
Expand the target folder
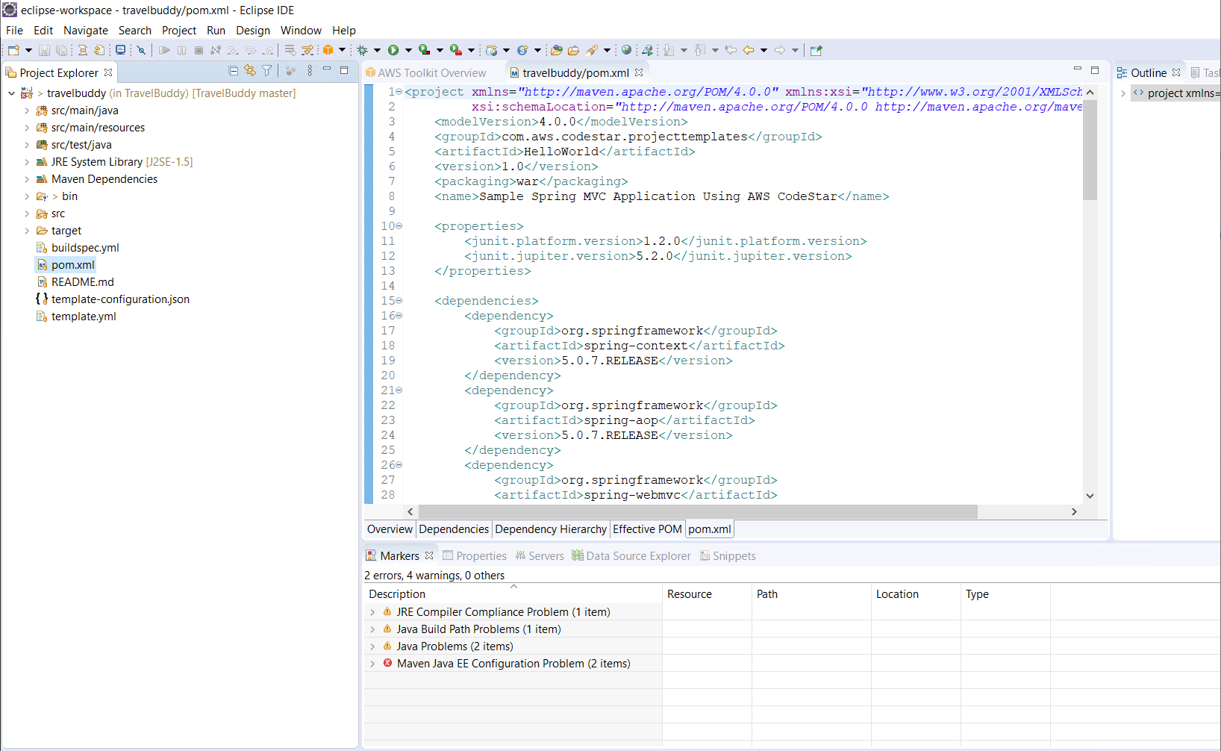coord(27,231)
